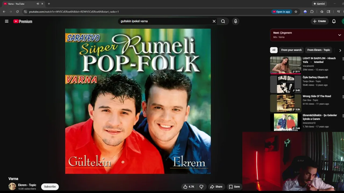Click 'Can Gox - Topic' channel name

pos(310,100)
